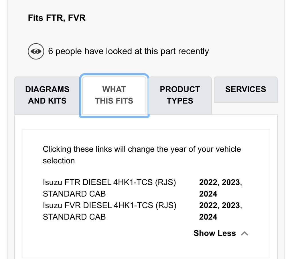The image size is (292, 259).
Task: Pick the 2024 link for Isuzu FTR
Action: tap(208, 194)
